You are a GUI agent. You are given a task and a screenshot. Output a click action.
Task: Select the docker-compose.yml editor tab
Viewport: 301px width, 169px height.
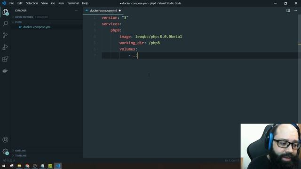pyautogui.click(x=103, y=10)
